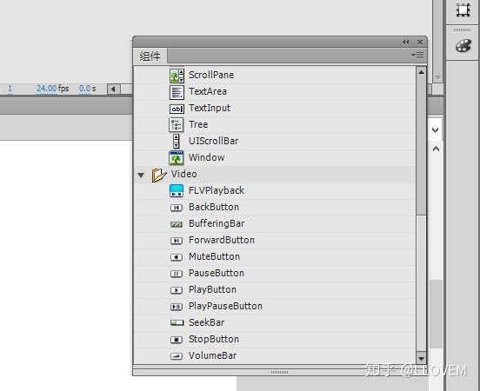Select the BufferingBar component icon

[x=177, y=224]
